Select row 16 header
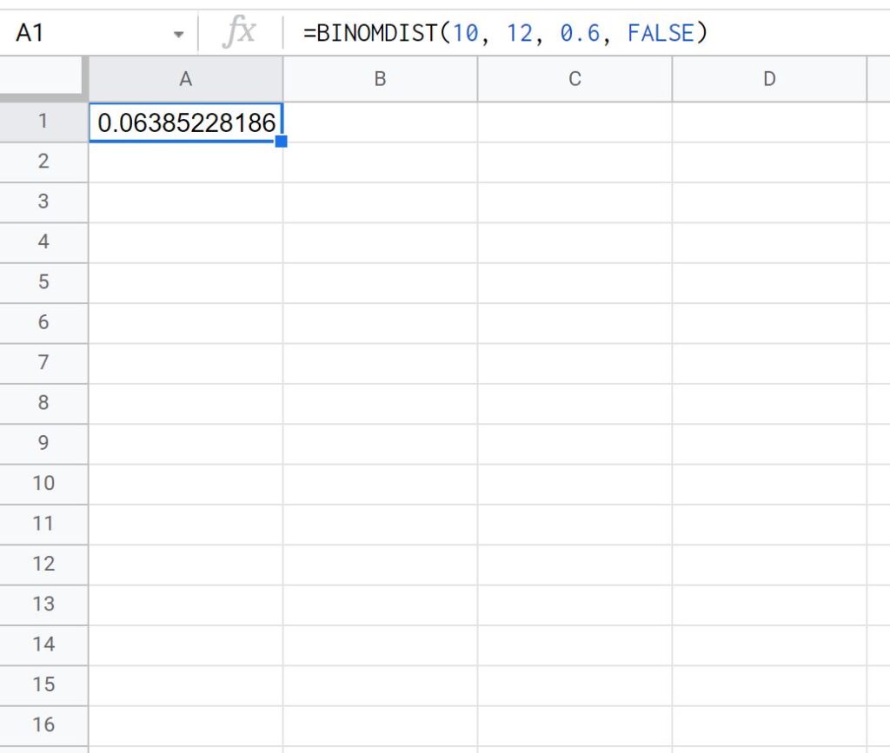The width and height of the screenshot is (890, 753). 43,725
